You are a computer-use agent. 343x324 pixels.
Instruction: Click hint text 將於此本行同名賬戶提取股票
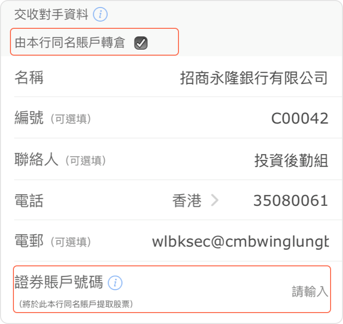point(76,304)
